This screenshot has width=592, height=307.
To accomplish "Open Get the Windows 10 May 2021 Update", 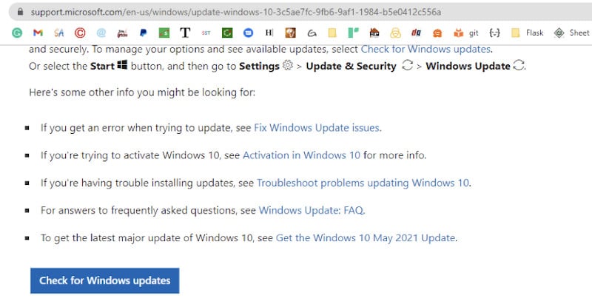I will click(366, 238).
